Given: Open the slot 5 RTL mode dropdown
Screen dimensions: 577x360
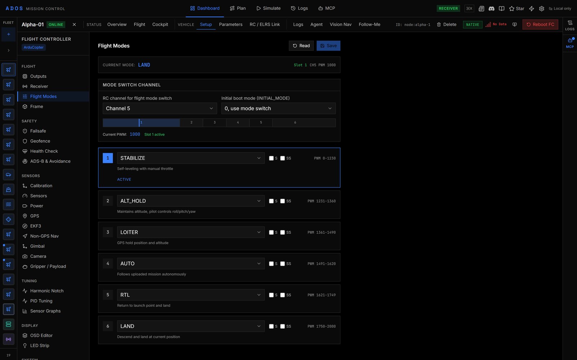Looking at the screenshot, I should (x=191, y=295).
